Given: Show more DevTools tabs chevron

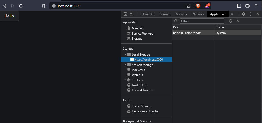Looking at the screenshot, I should 232,14.
